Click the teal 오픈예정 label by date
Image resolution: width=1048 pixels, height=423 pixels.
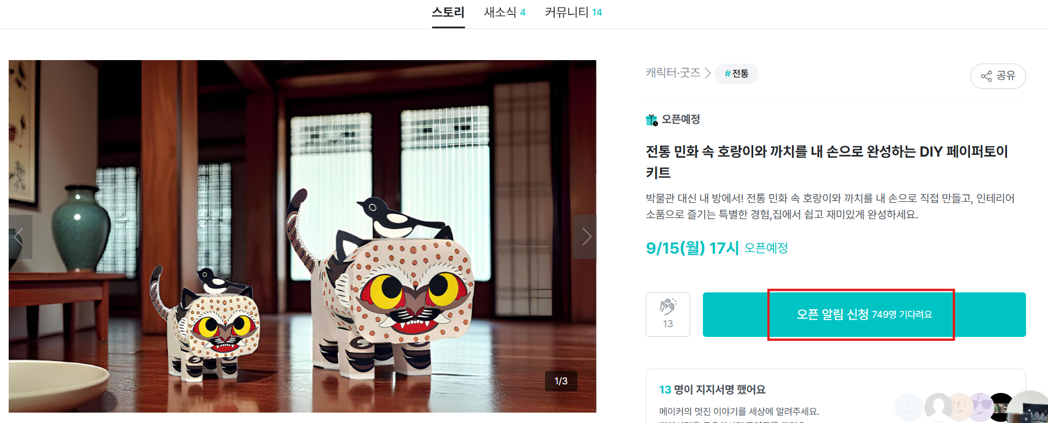[766, 248]
